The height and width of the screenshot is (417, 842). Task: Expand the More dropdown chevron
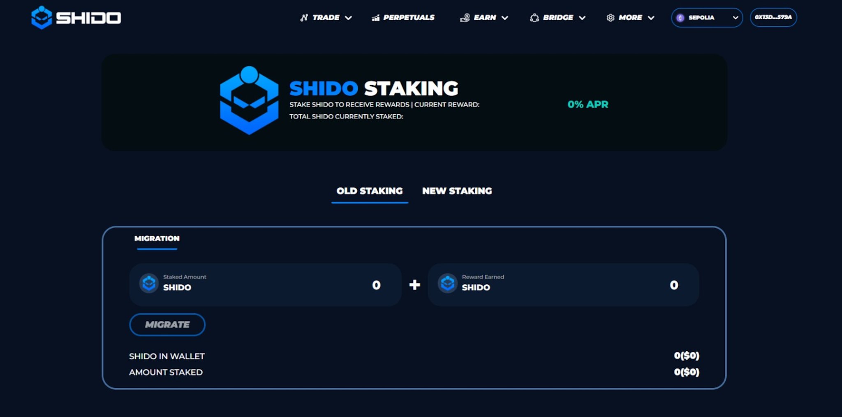(651, 18)
